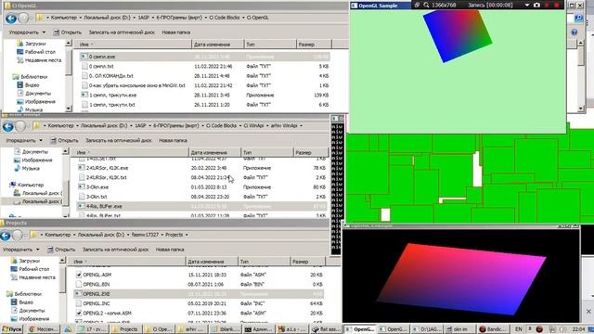Select the OPENGL.EXE file

point(199,294)
